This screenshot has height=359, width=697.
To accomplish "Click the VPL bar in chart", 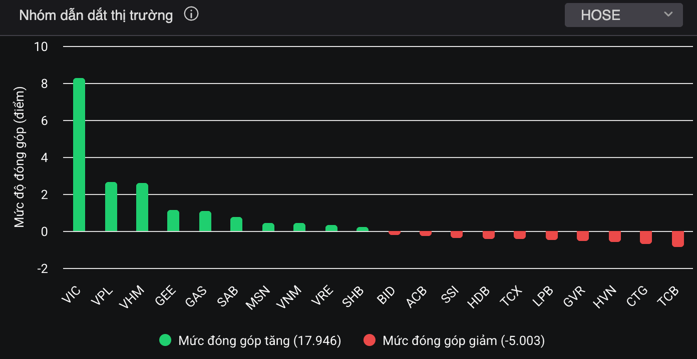I will coord(111,207).
